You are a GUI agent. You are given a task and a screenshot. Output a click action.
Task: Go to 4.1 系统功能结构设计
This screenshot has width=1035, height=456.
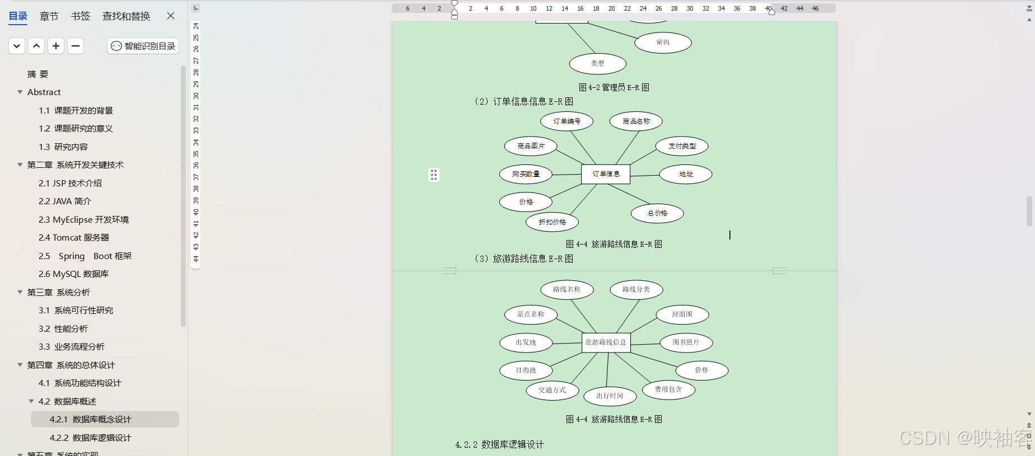point(79,383)
